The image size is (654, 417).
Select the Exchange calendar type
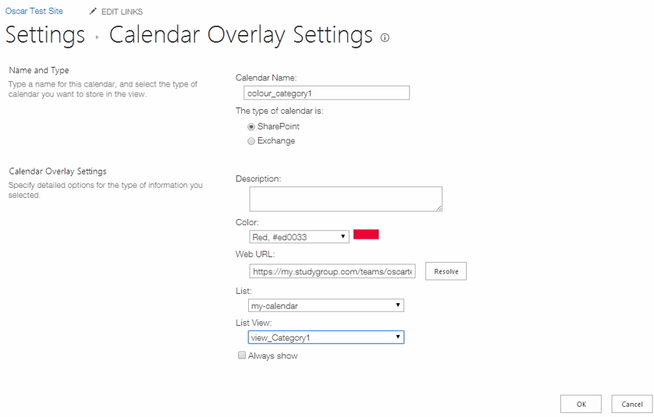click(x=251, y=141)
